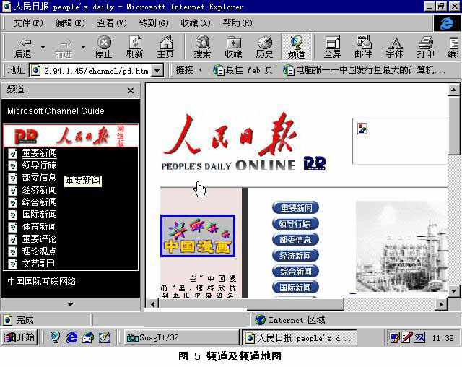462x367 pixels.
Task: Click the 部委信息 page button
Action: 295,240
